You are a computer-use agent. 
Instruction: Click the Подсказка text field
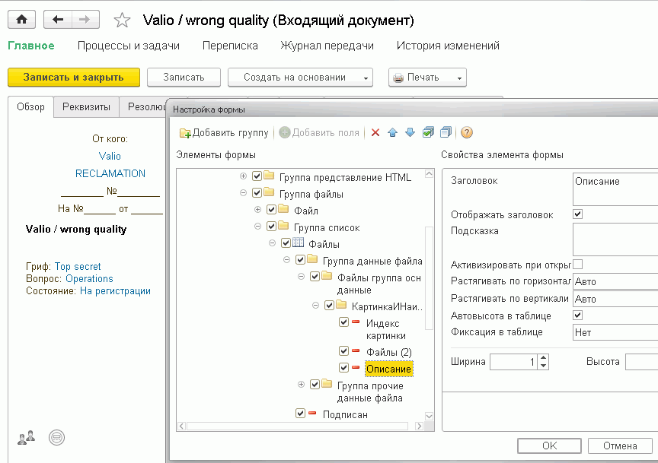(x=615, y=239)
